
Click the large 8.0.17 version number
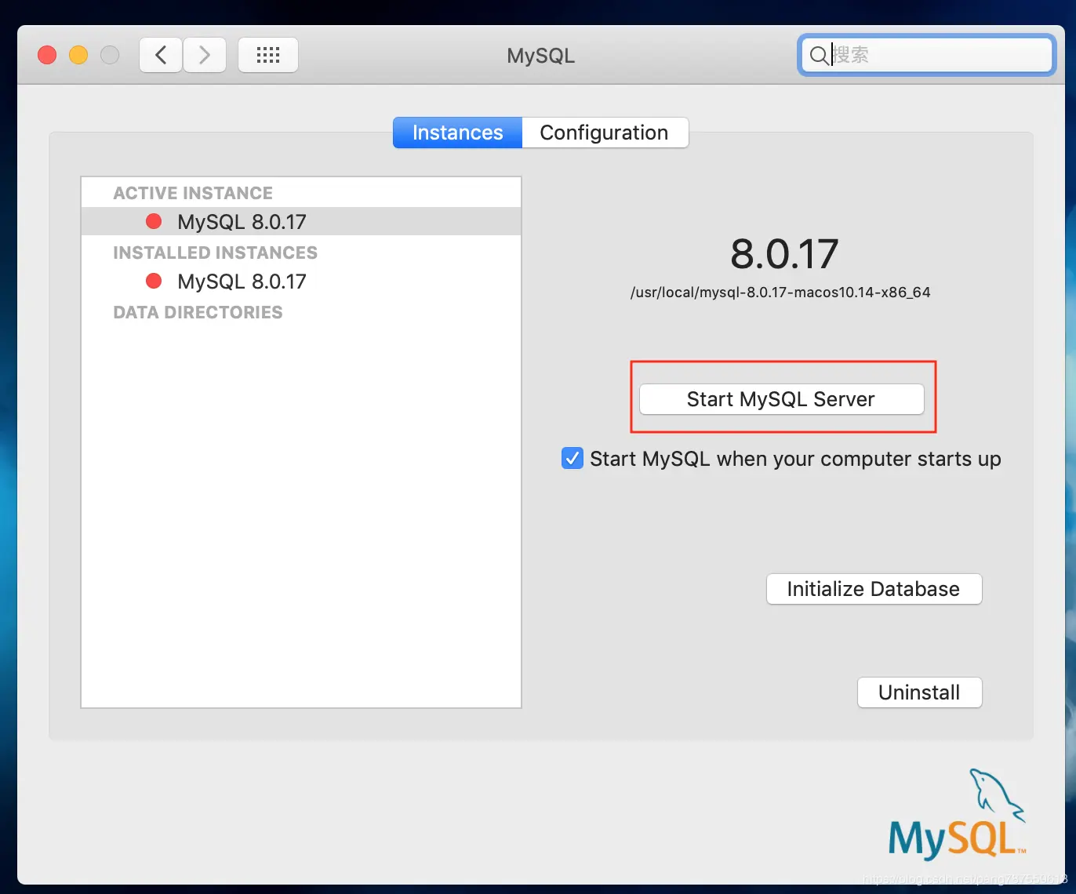point(784,254)
